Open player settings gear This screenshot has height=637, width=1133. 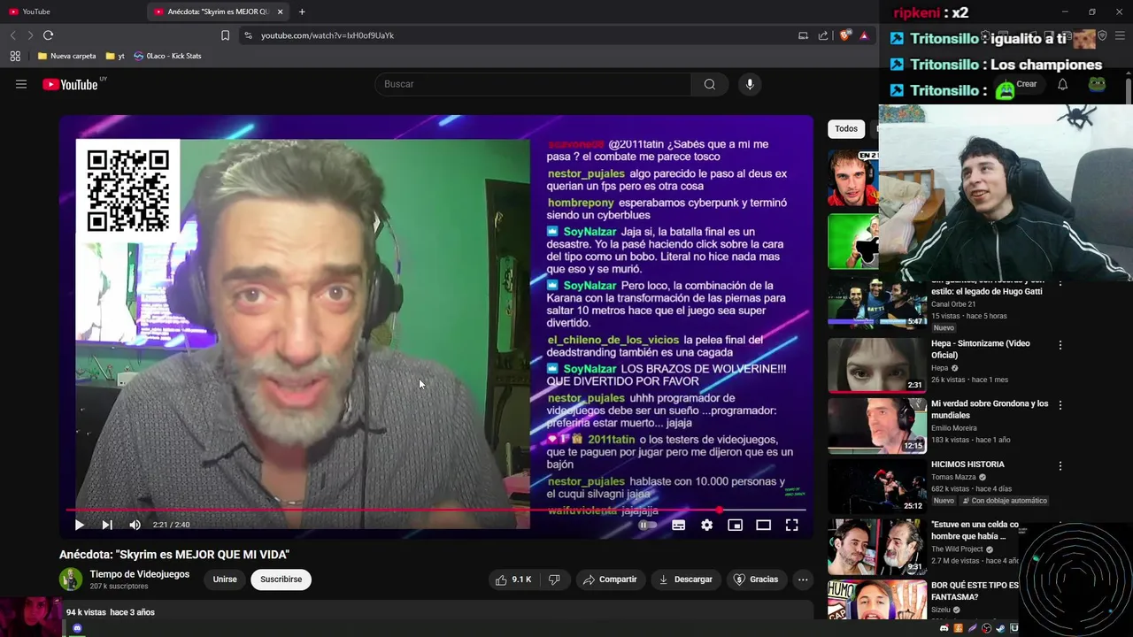point(706,525)
